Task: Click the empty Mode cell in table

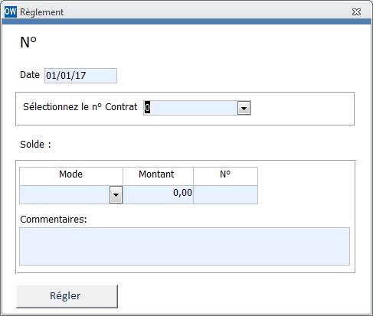Action: click(x=65, y=195)
